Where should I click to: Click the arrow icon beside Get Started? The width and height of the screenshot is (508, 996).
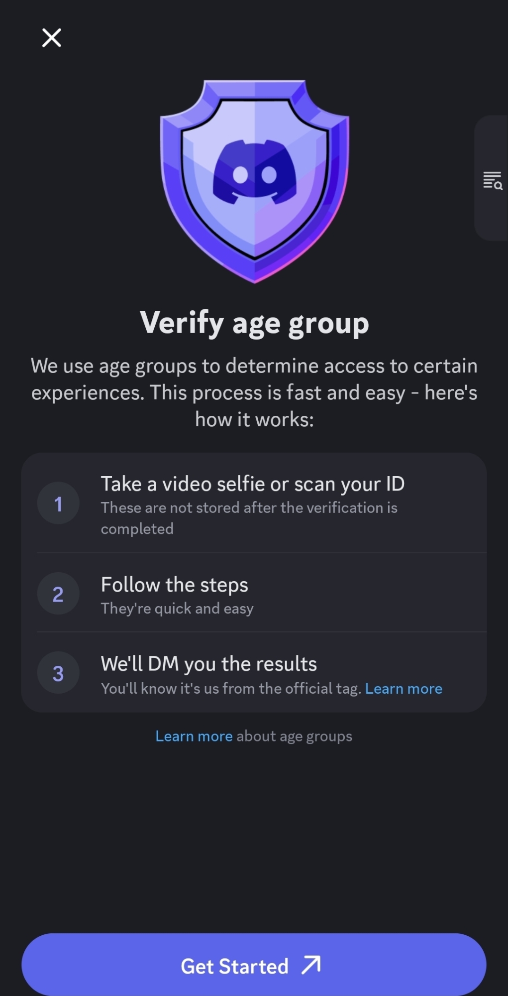coord(311,965)
